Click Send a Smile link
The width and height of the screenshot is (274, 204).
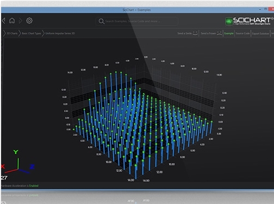pos(184,33)
